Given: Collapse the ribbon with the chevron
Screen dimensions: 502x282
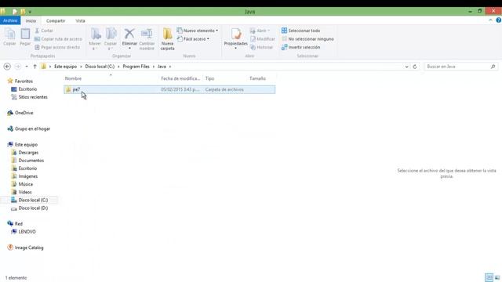Looking at the screenshot, I should [490, 20].
